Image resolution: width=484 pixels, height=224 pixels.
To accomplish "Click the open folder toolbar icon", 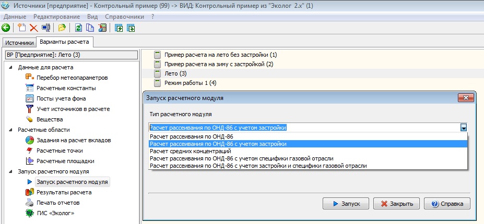I will tap(62, 28).
